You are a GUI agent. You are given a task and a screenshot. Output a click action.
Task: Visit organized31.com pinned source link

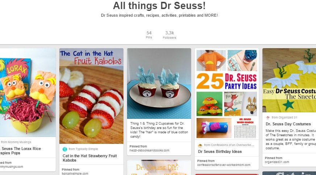pos(277,162)
